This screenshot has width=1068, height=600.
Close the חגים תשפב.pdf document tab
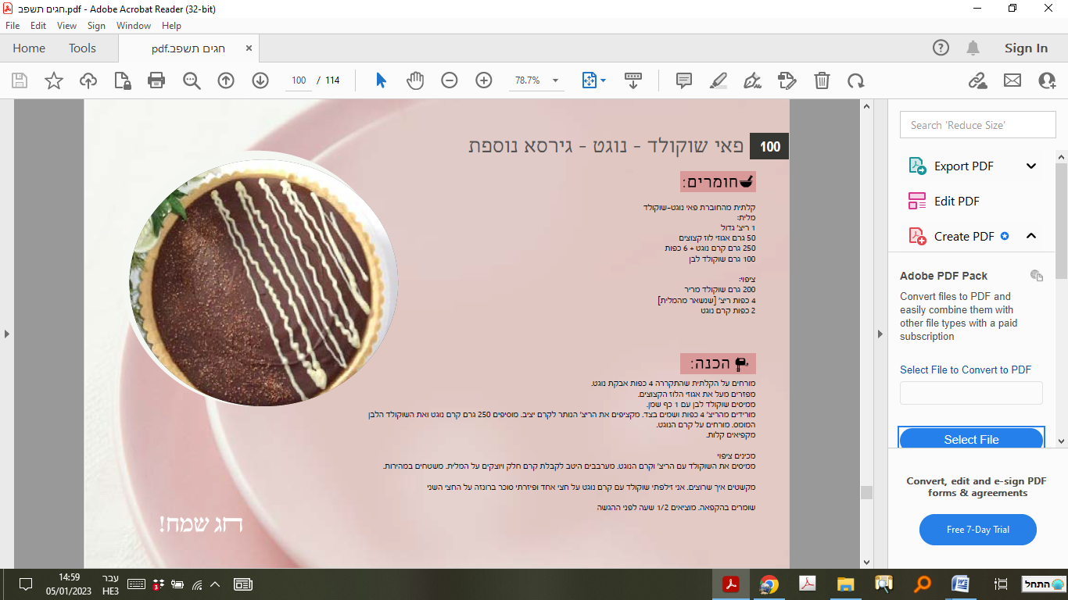[249, 48]
